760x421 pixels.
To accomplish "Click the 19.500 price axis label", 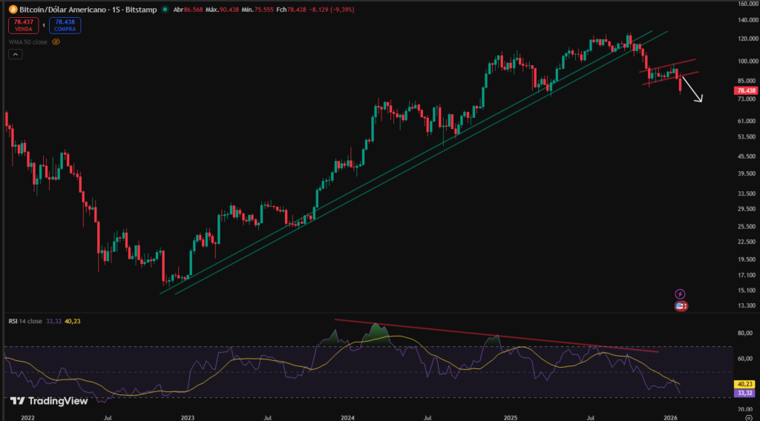I will [x=747, y=259].
